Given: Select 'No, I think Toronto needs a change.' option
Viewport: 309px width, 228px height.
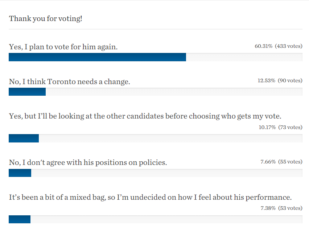Looking at the screenshot, I should (x=70, y=82).
